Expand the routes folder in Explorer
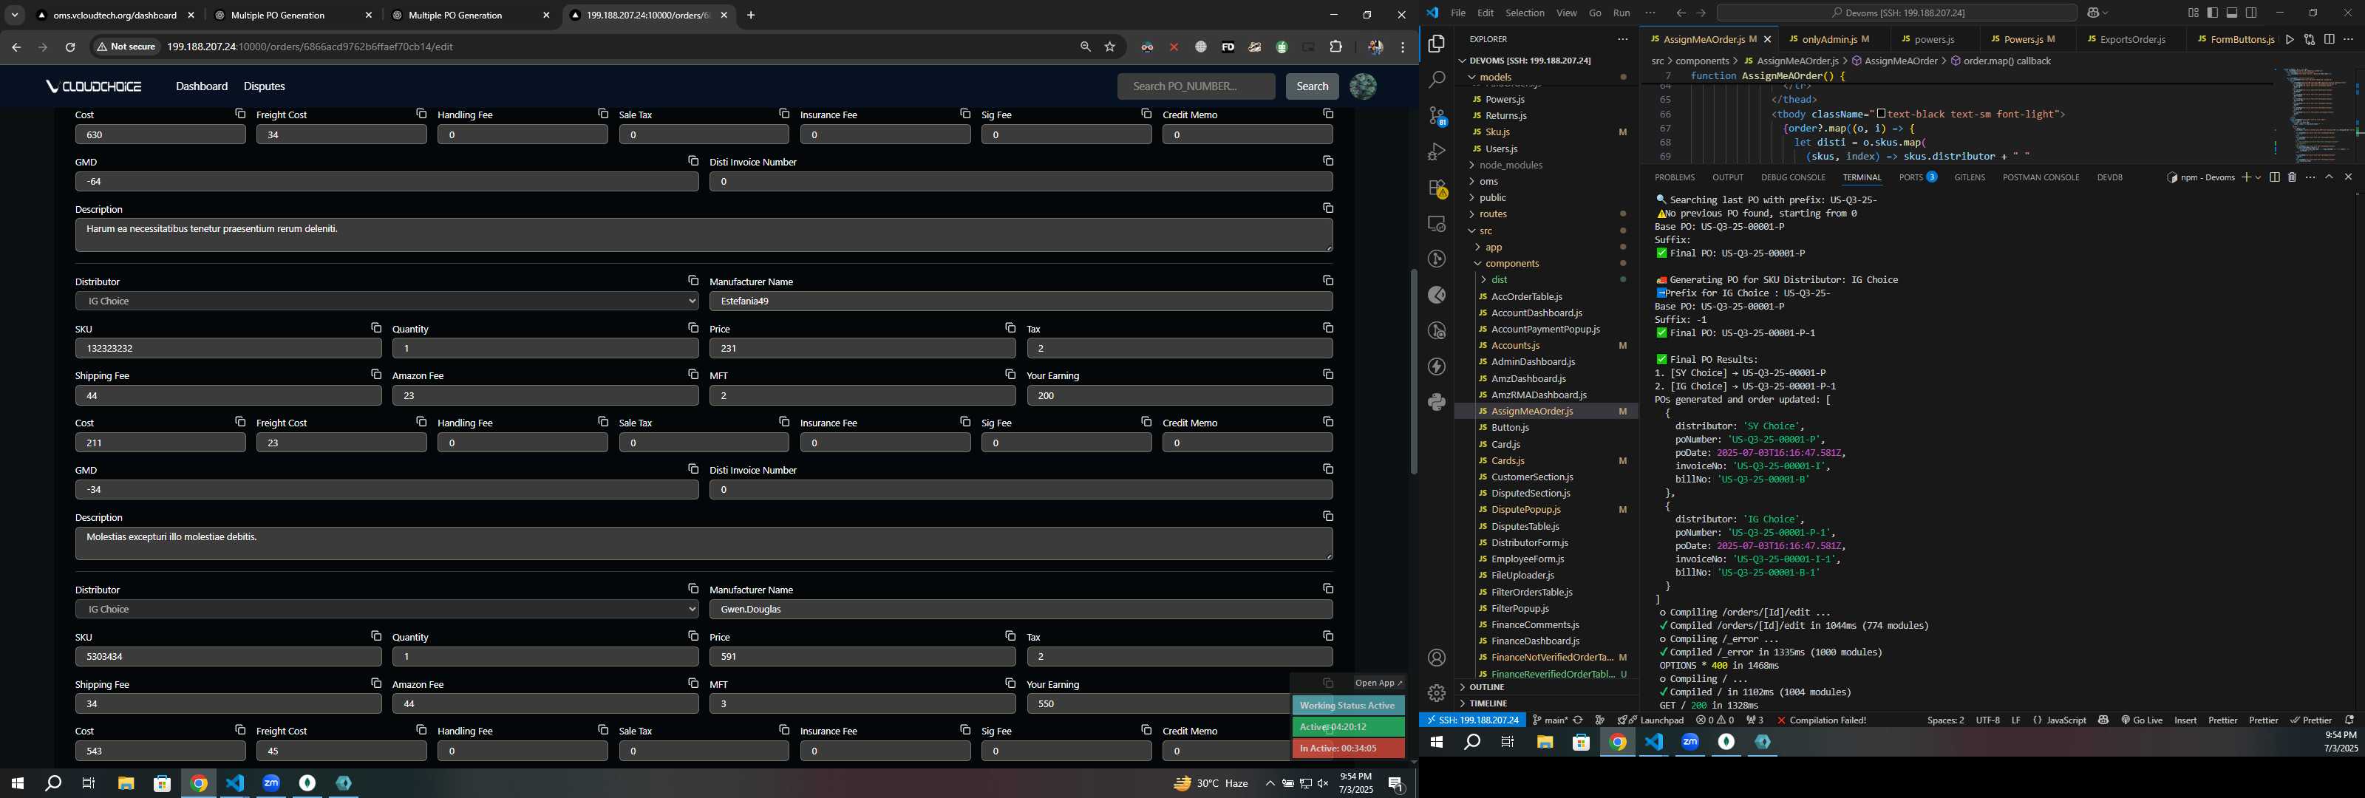Viewport: 2365px width, 798px height. pos(1493,214)
